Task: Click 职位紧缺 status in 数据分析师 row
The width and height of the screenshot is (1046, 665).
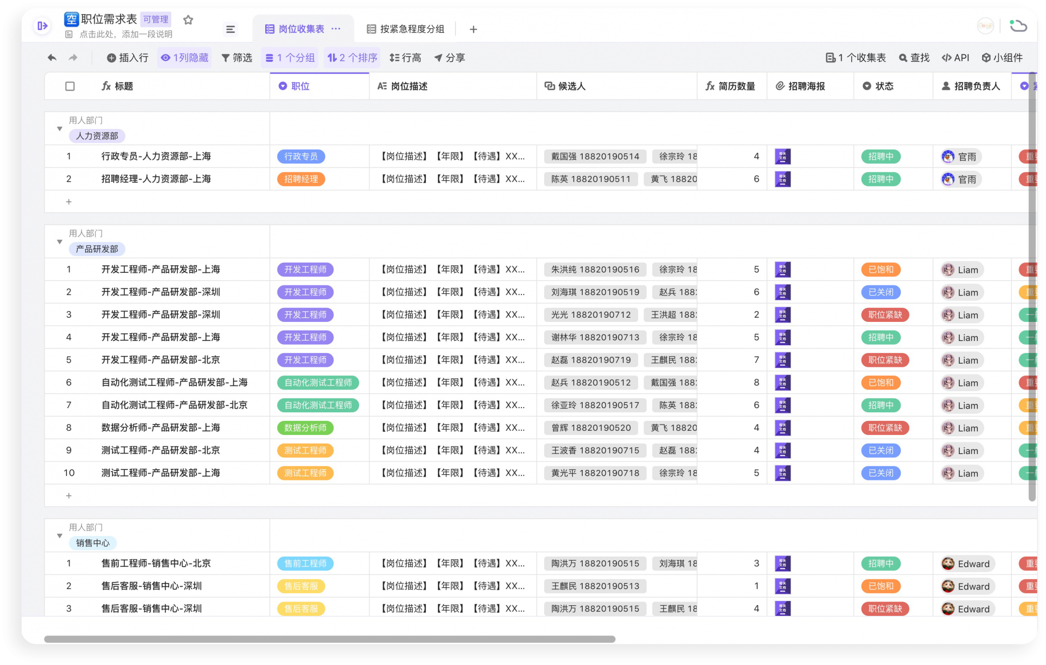Action: 885,428
